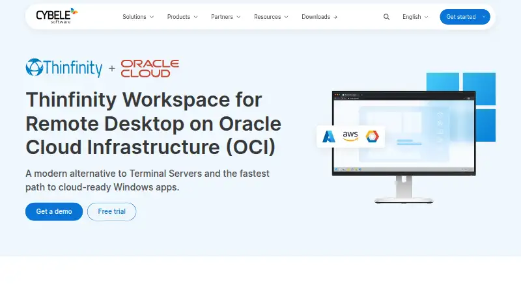Click the Free trial button
Viewport: 521px width, 286px height.
[x=111, y=212]
